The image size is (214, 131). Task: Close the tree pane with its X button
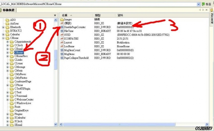[x=55, y=15]
